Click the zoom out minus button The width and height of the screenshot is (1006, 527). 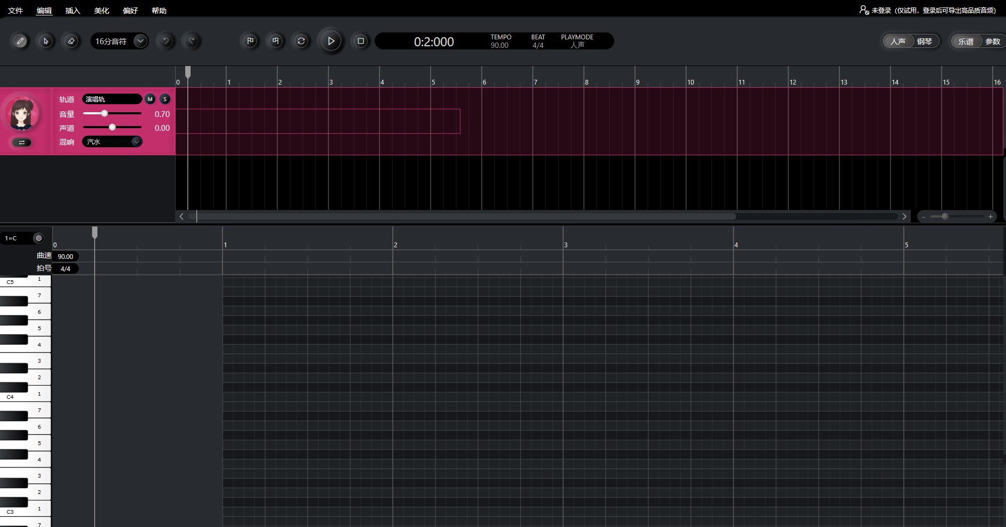(x=924, y=217)
